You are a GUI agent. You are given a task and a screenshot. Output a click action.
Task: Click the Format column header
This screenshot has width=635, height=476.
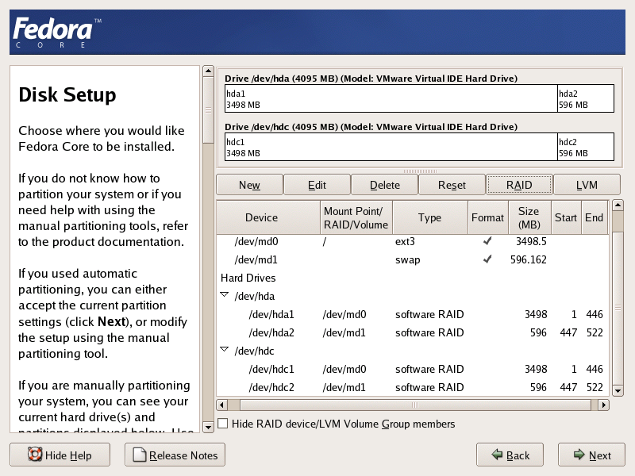point(488,217)
